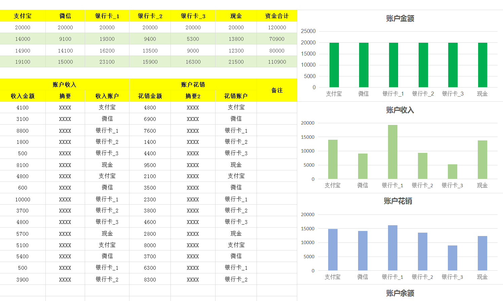Select cell with value 16300

point(193,62)
